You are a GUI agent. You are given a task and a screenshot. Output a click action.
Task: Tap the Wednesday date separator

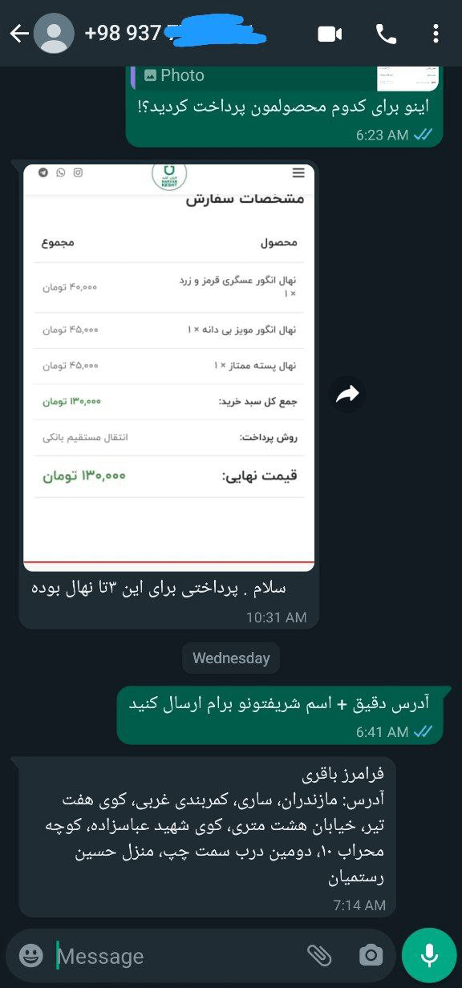coord(231,658)
